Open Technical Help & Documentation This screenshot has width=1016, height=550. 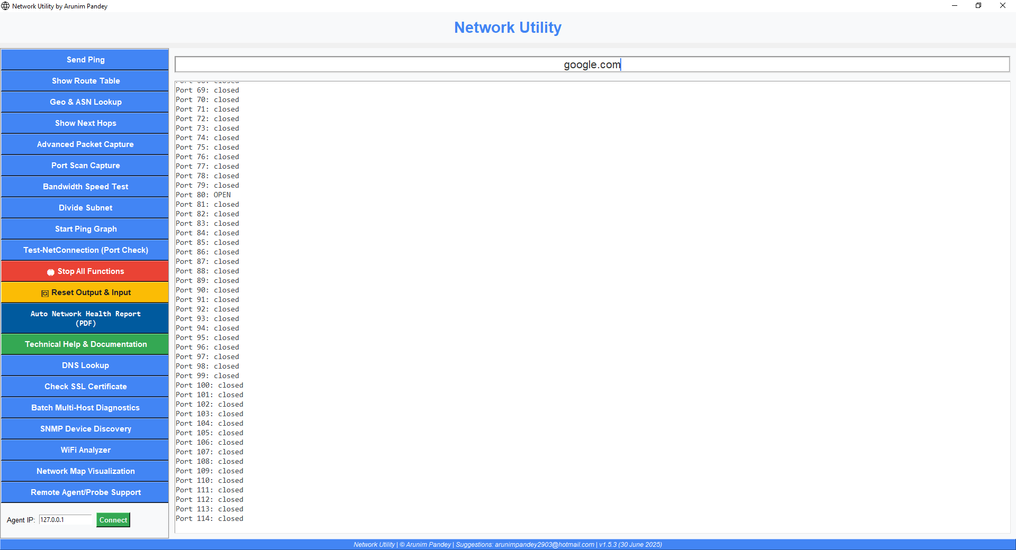pyautogui.click(x=85, y=344)
